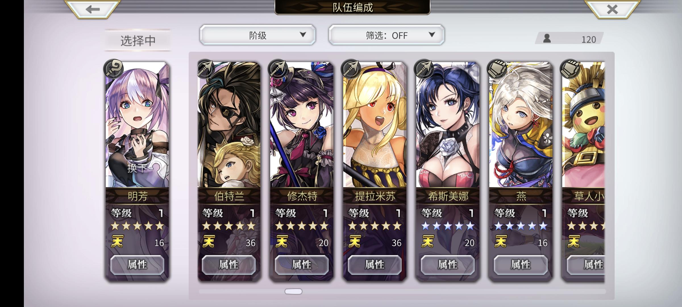Remove 明芳 with the 换下 option
Viewport: 682px width, 307px height.
click(x=137, y=168)
